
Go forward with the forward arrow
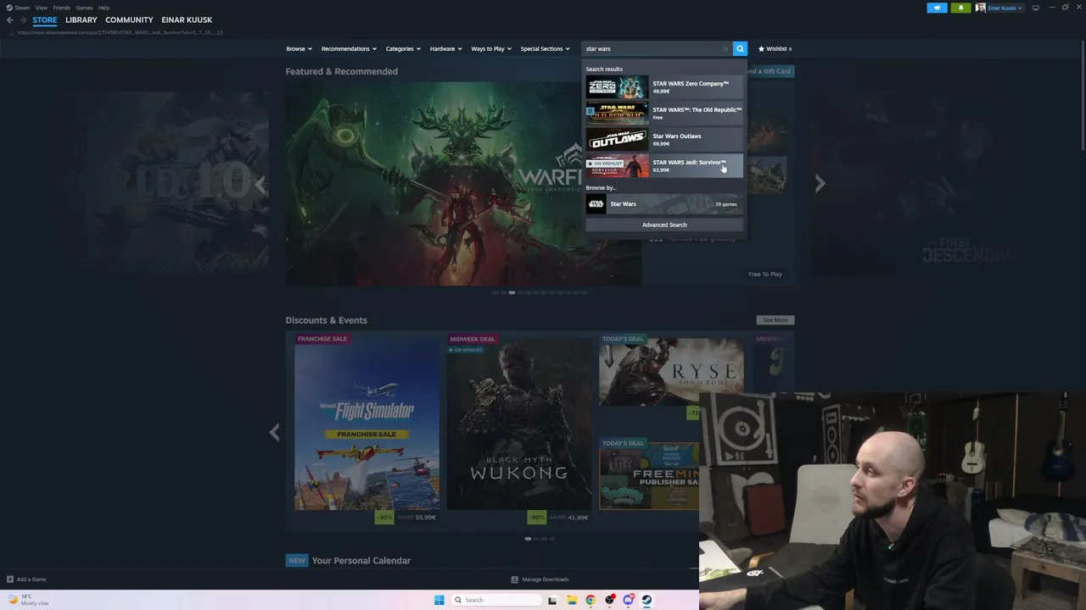(23, 19)
